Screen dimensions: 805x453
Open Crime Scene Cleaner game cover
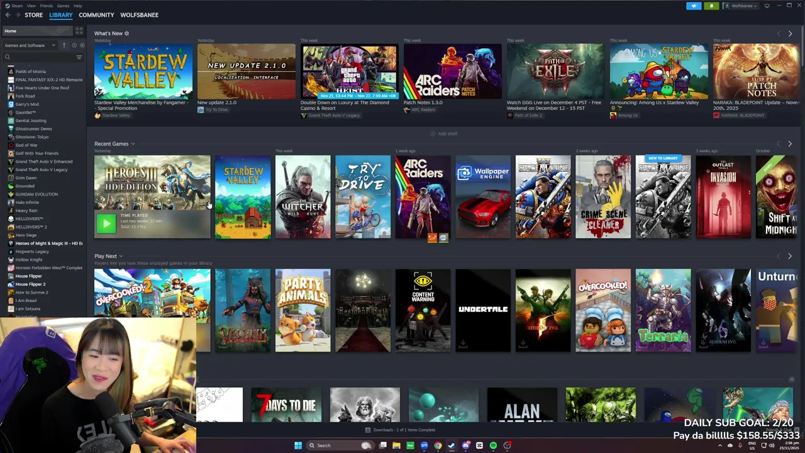tap(603, 197)
